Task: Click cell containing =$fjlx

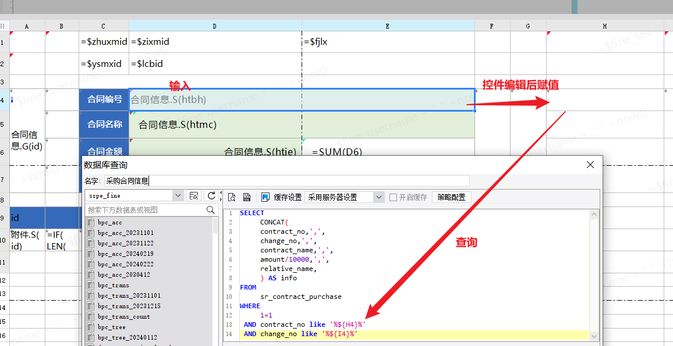Action: (x=388, y=42)
